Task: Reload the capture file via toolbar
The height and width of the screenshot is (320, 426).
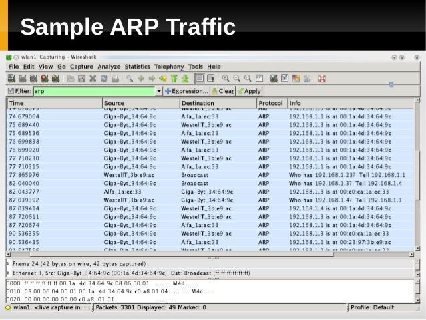Action: (x=103, y=79)
